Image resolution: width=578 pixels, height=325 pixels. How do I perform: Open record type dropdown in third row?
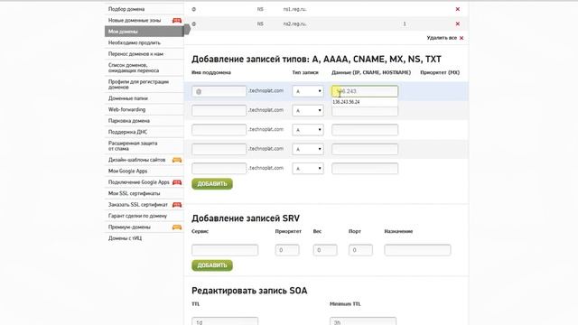(308, 130)
